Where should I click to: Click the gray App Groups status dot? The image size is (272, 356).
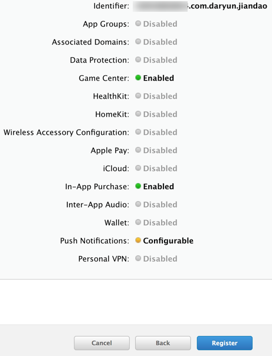[x=138, y=24]
